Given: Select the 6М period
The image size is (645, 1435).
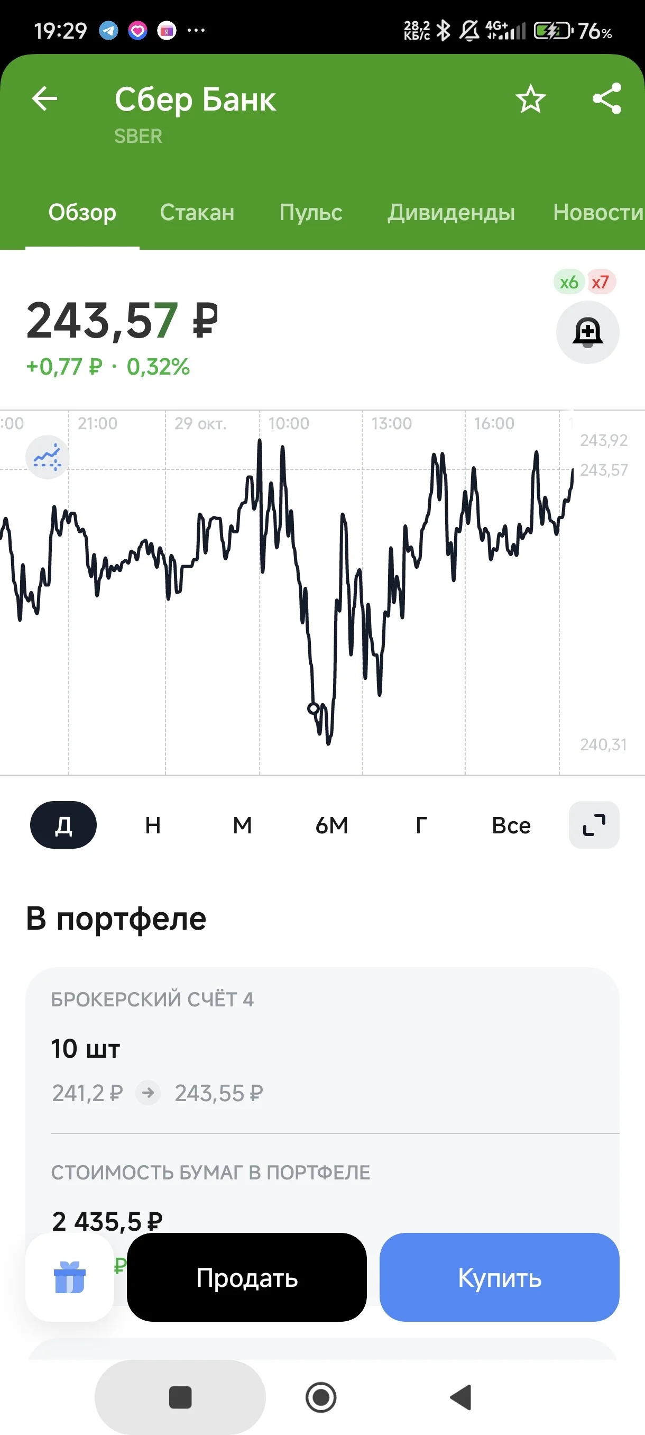Looking at the screenshot, I should coord(331,825).
